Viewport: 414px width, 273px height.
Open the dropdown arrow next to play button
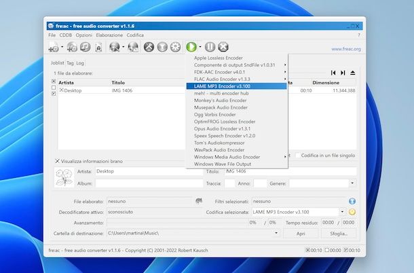tap(200, 47)
